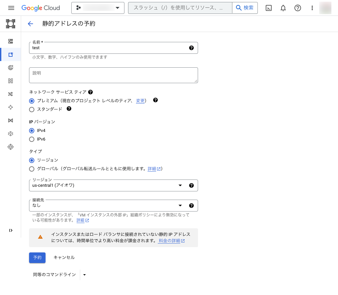Screen dimensions: 338x295
Task: Select the IP addresses sidebar icon
Action: coord(10,54)
